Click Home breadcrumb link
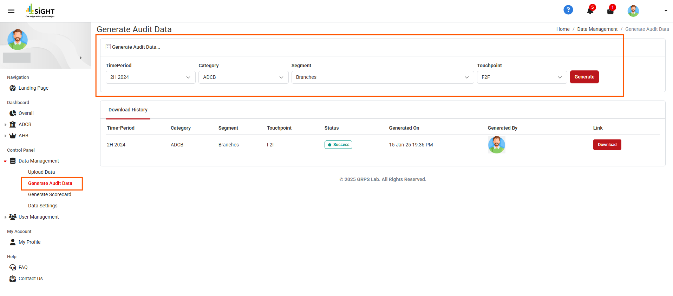 [563, 29]
